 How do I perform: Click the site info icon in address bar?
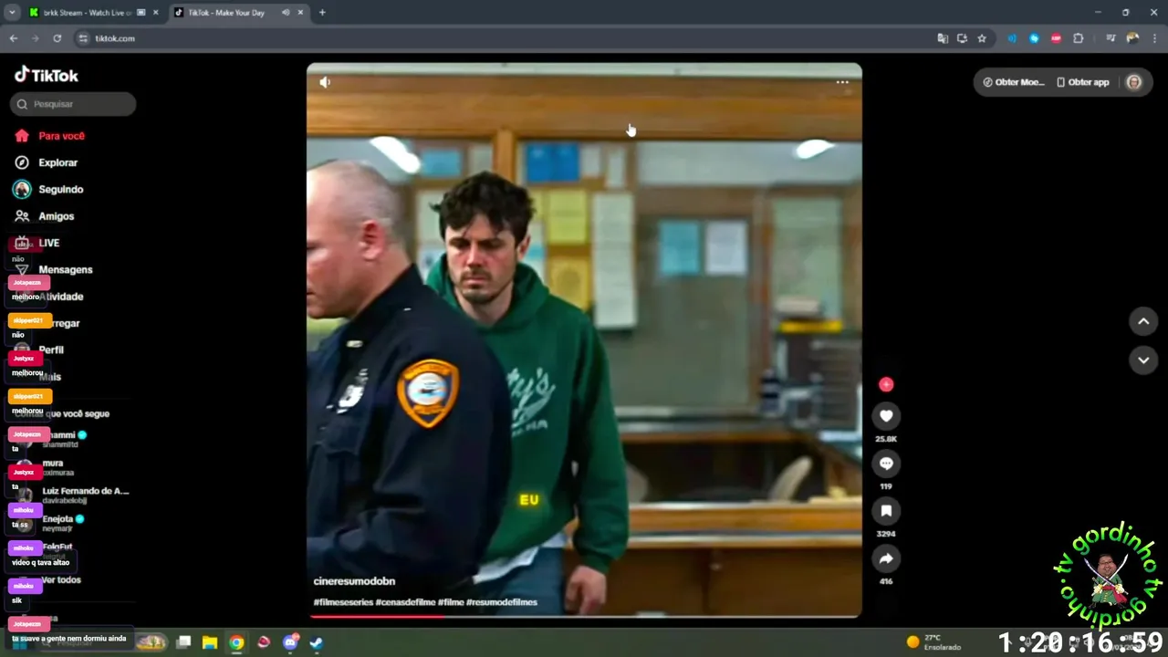click(x=83, y=38)
